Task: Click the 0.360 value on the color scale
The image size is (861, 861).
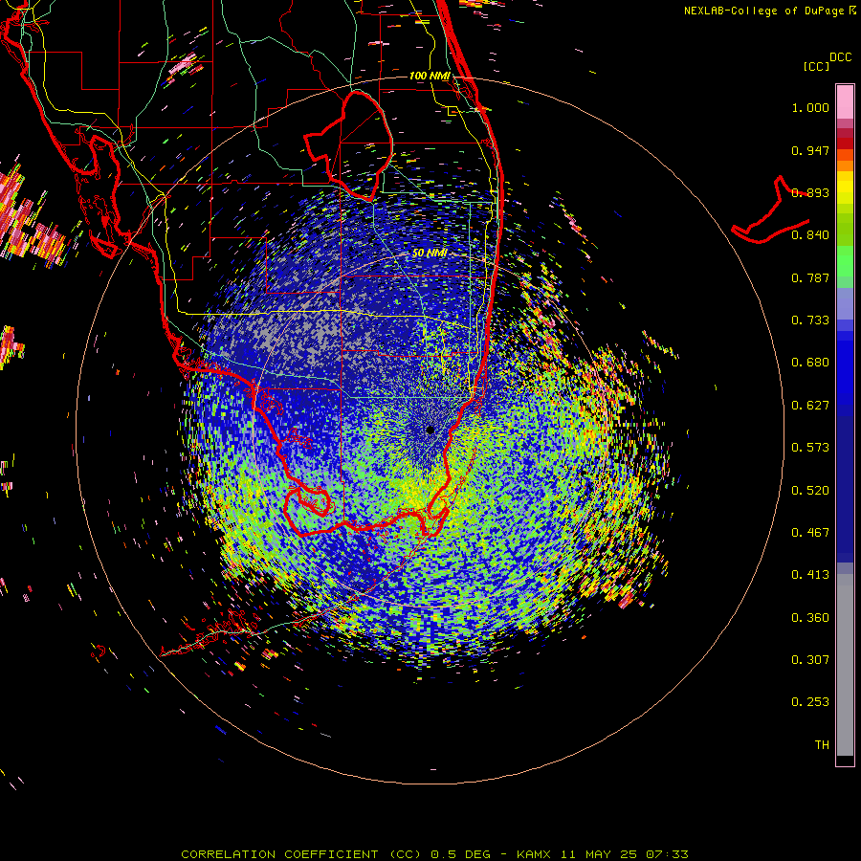Action: tap(810, 618)
